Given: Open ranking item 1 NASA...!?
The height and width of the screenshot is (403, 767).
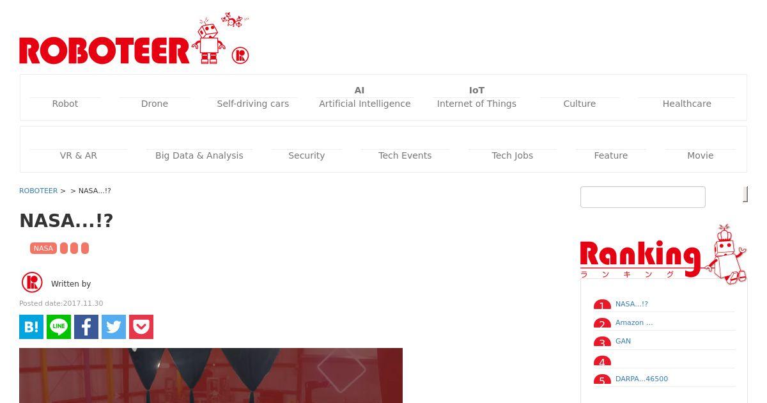Looking at the screenshot, I should tap(631, 304).
